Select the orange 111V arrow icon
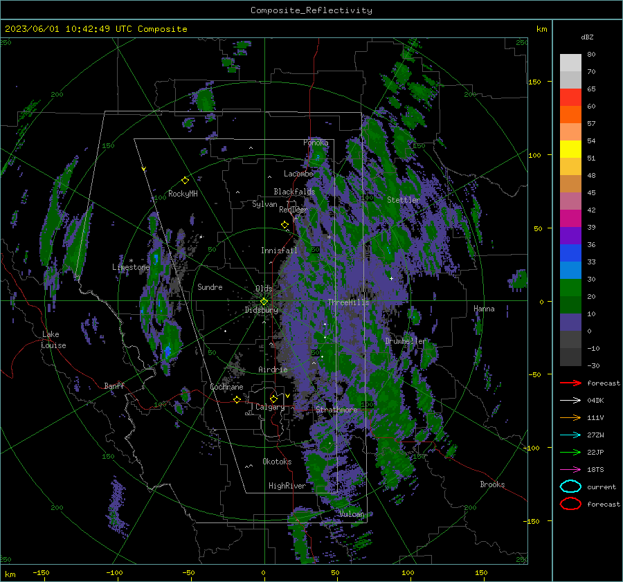623x582 pixels. (x=570, y=417)
